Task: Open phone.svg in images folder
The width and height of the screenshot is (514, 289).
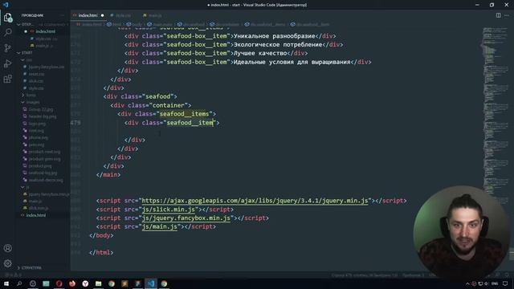Action: coord(38,137)
